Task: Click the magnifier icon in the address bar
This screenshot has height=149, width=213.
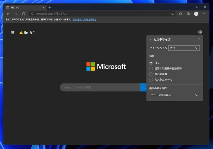Action: (32, 14)
